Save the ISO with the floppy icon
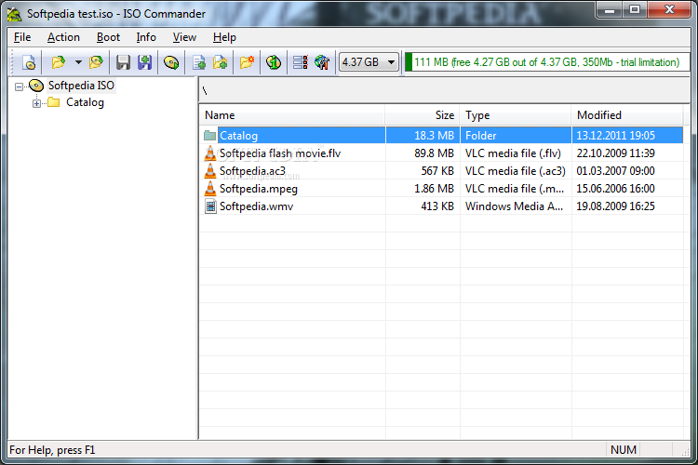 coord(123,62)
